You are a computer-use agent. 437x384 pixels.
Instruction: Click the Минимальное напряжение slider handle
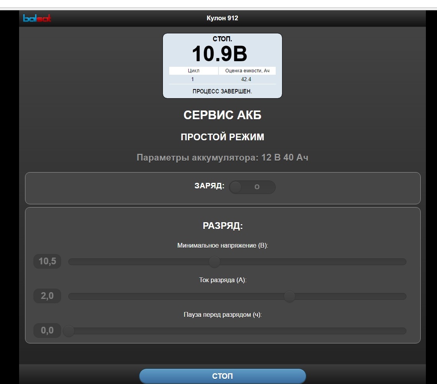(x=215, y=262)
